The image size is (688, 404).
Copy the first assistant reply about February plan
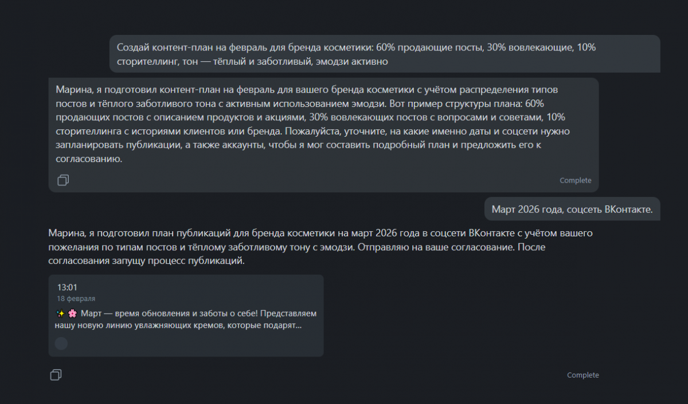(63, 180)
